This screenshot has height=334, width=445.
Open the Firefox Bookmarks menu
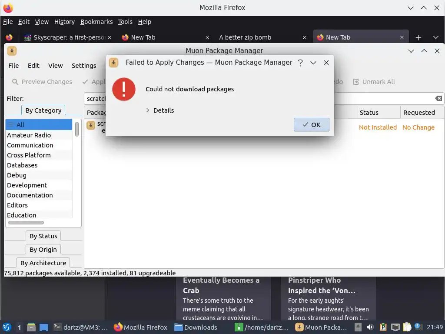(96, 22)
